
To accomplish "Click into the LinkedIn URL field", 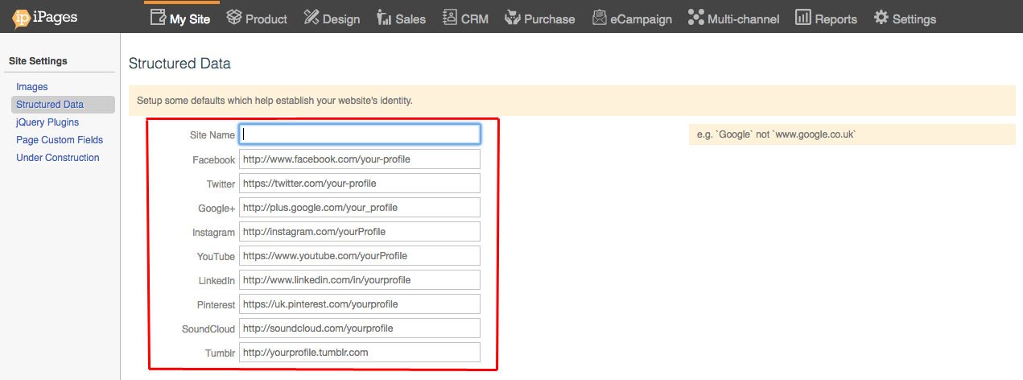I will (360, 280).
